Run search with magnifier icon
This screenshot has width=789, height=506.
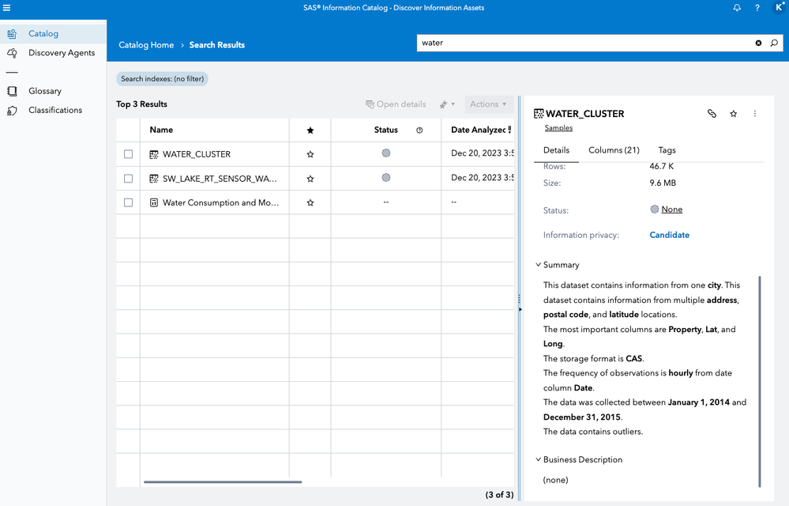(774, 43)
